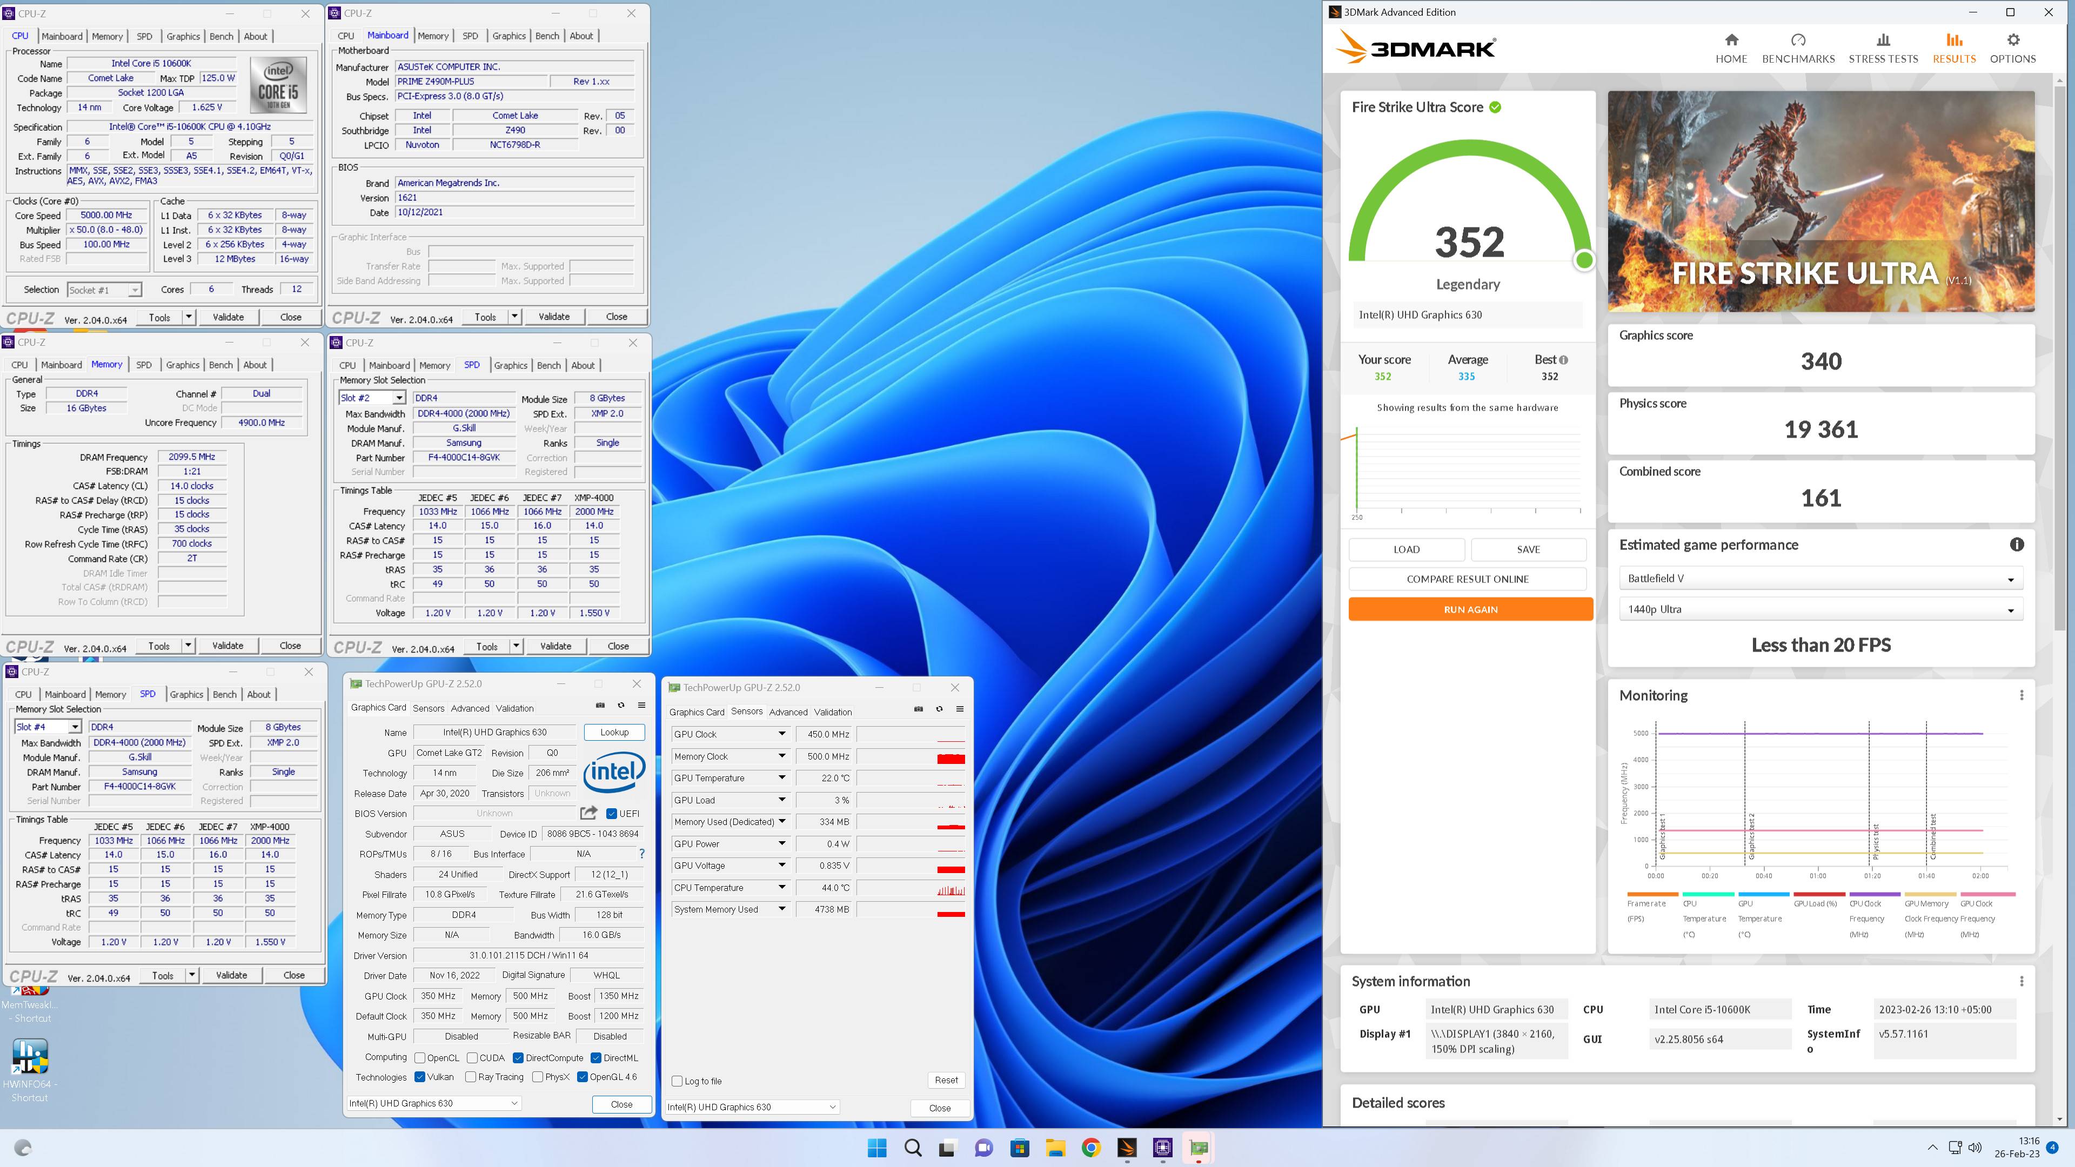Open the Battlefield V game dropdown
This screenshot has height=1167, width=2075.
[1820, 578]
